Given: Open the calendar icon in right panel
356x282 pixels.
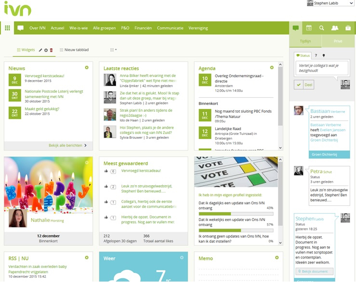Looking at the screenshot, I should [308, 28].
